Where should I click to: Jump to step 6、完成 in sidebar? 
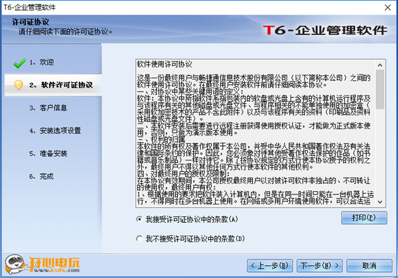(45, 176)
